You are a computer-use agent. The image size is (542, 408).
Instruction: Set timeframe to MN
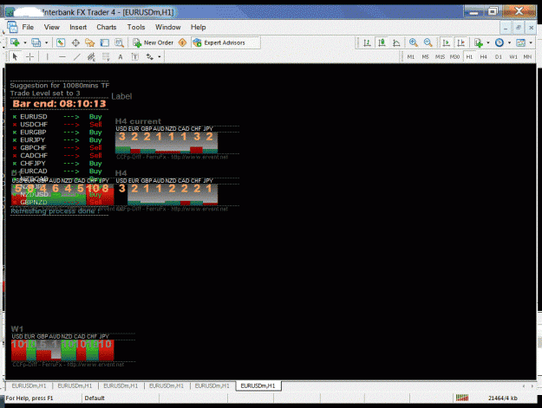(527, 57)
